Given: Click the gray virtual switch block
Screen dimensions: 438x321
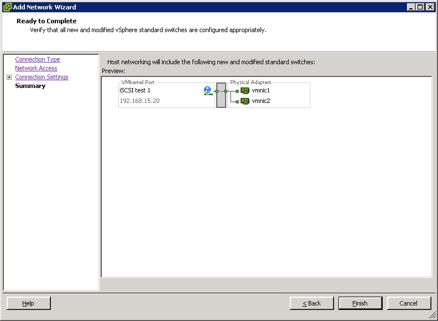Looking at the screenshot, I should tap(221, 95).
